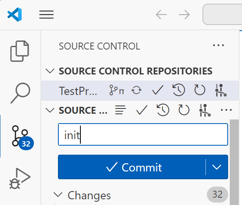Synchronize changes in the TestPr repository row

[136, 90]
